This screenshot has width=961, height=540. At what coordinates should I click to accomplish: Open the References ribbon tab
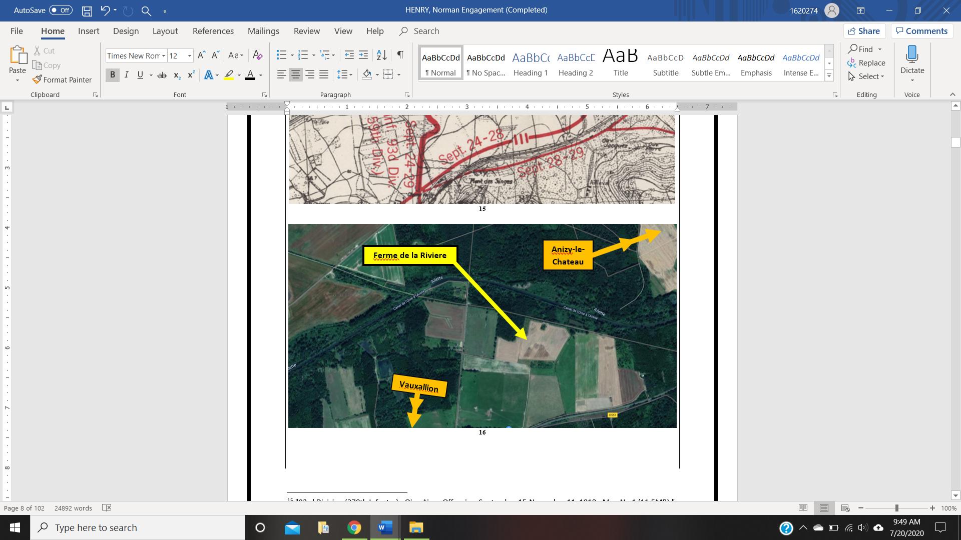[x=213, y=31]
